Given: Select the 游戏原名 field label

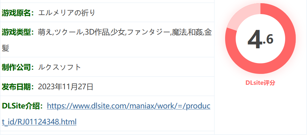Looking at the screenshot, I should pos(16,13).
